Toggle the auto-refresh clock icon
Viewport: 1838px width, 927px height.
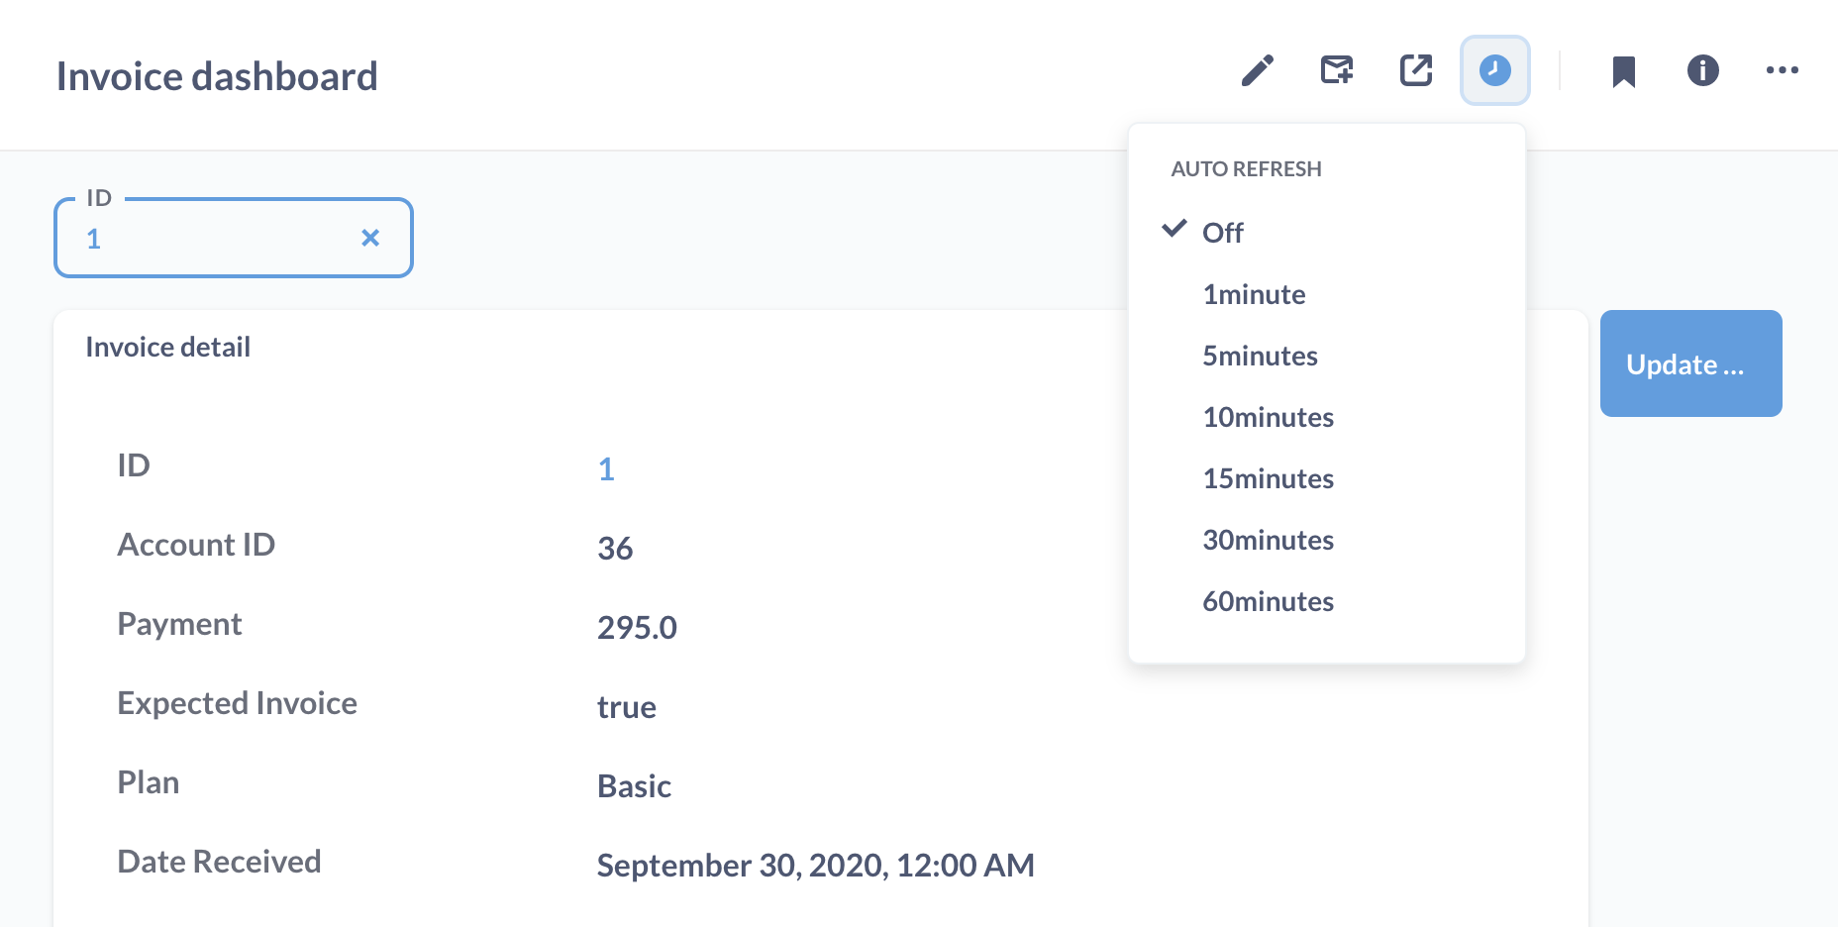(x=1495, y=70)
